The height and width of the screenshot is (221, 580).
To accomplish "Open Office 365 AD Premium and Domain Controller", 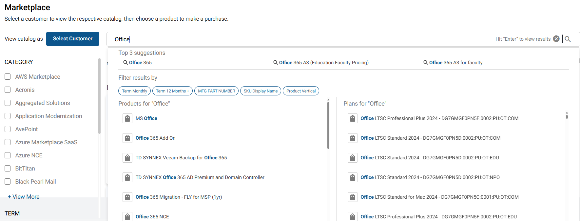I will coord(200,177).
